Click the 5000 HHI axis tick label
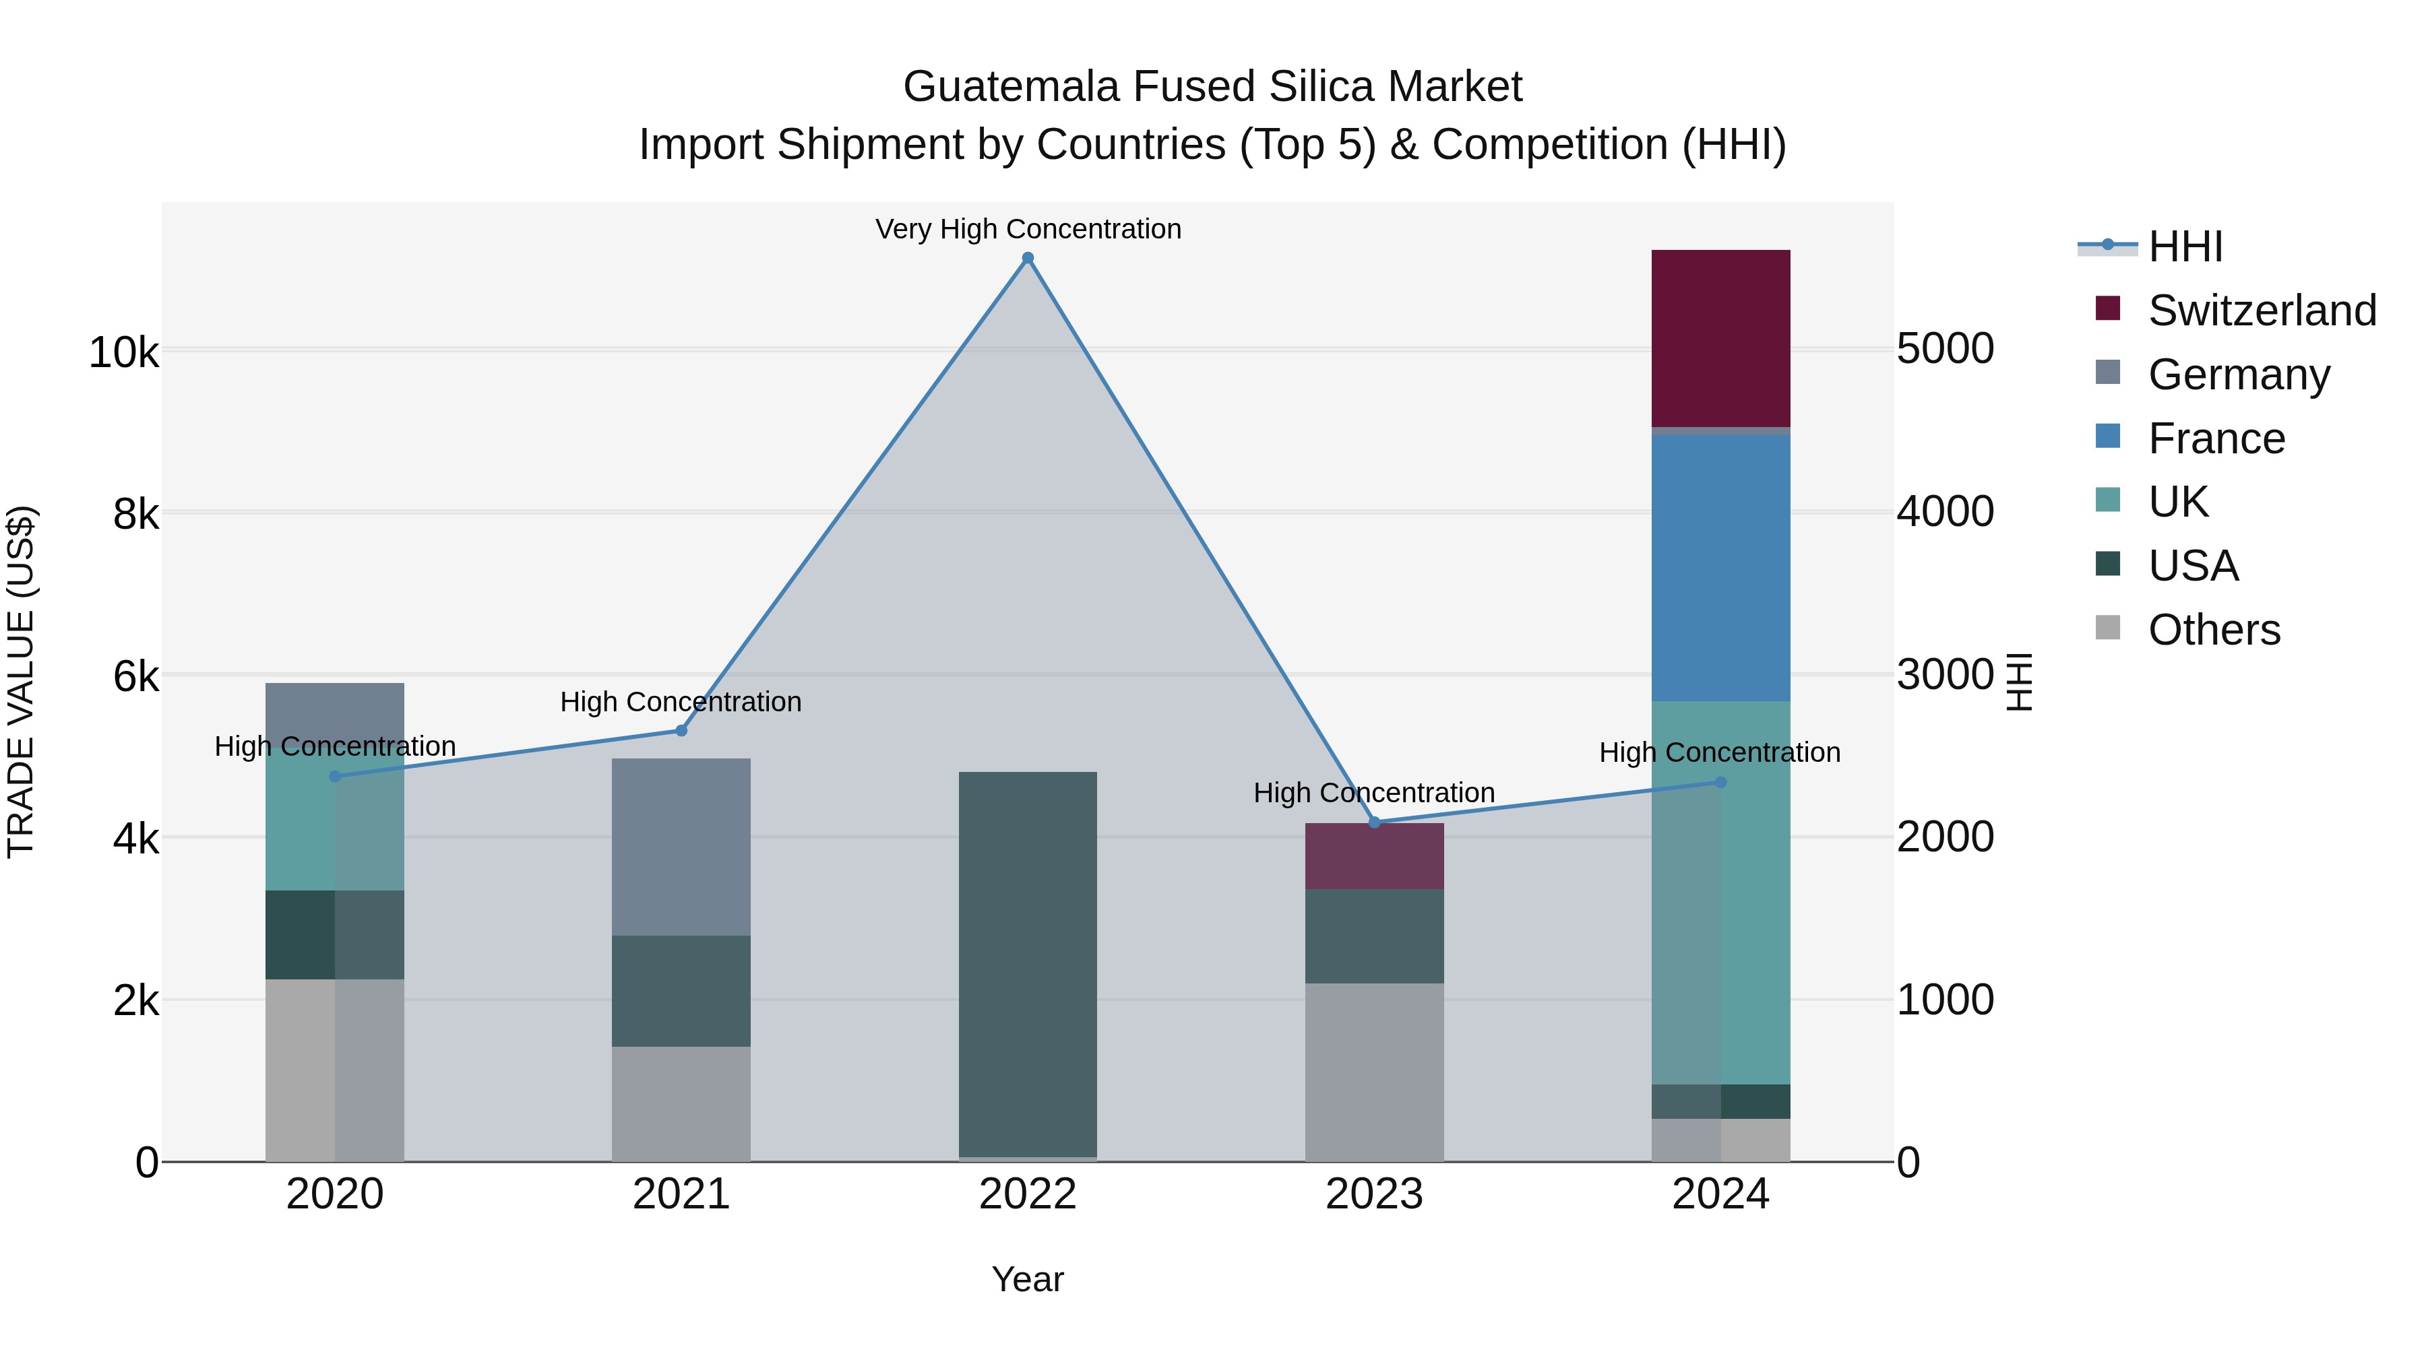Screen dimensions: 2426x1364 point(1945,348)
